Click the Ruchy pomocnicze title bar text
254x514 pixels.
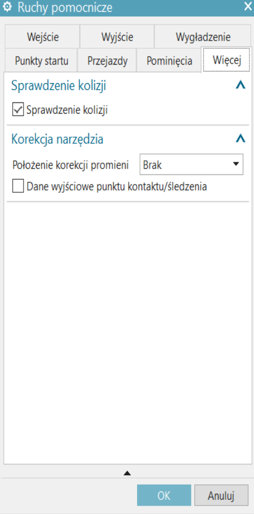coord(65,7)
